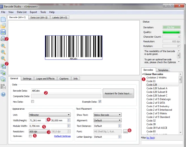Open the Help menu

[52, 12]
